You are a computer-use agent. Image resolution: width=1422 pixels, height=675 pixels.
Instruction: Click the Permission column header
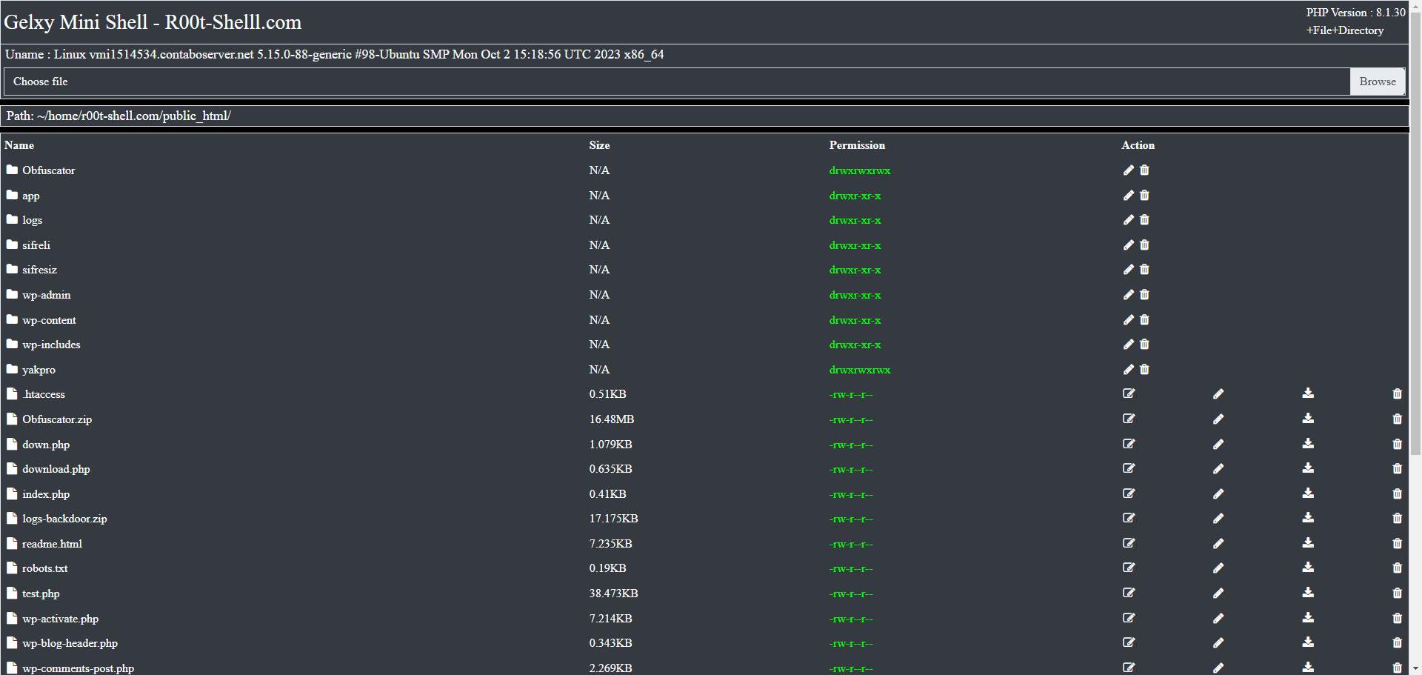[857, 145]
